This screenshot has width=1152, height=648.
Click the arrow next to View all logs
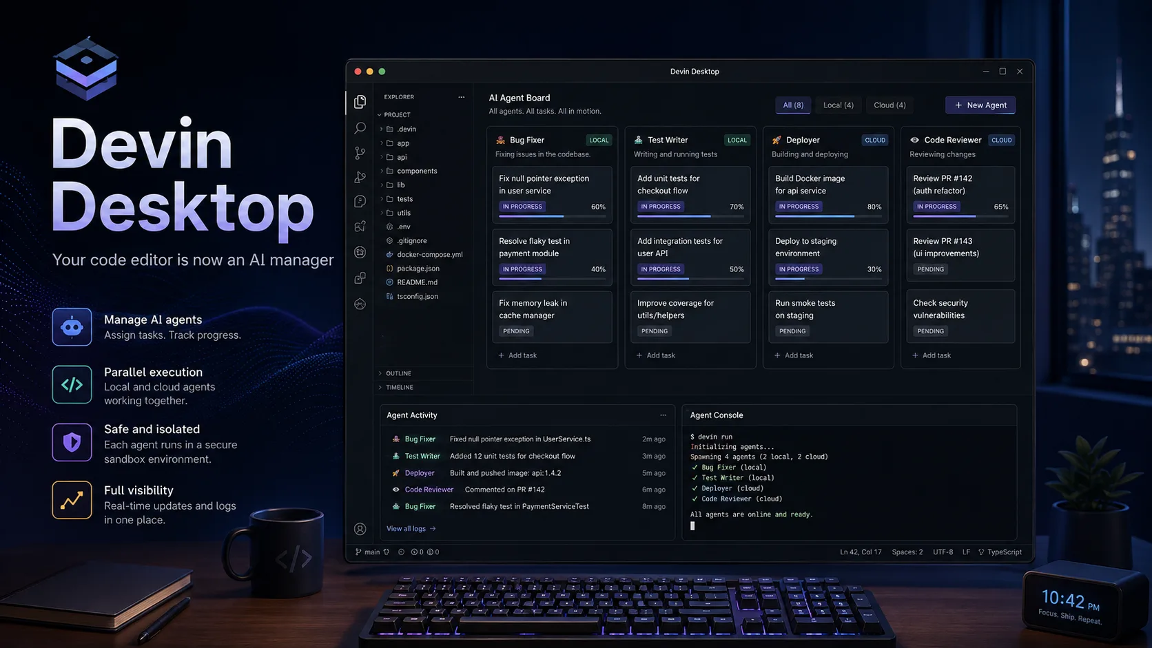point(433,529)
